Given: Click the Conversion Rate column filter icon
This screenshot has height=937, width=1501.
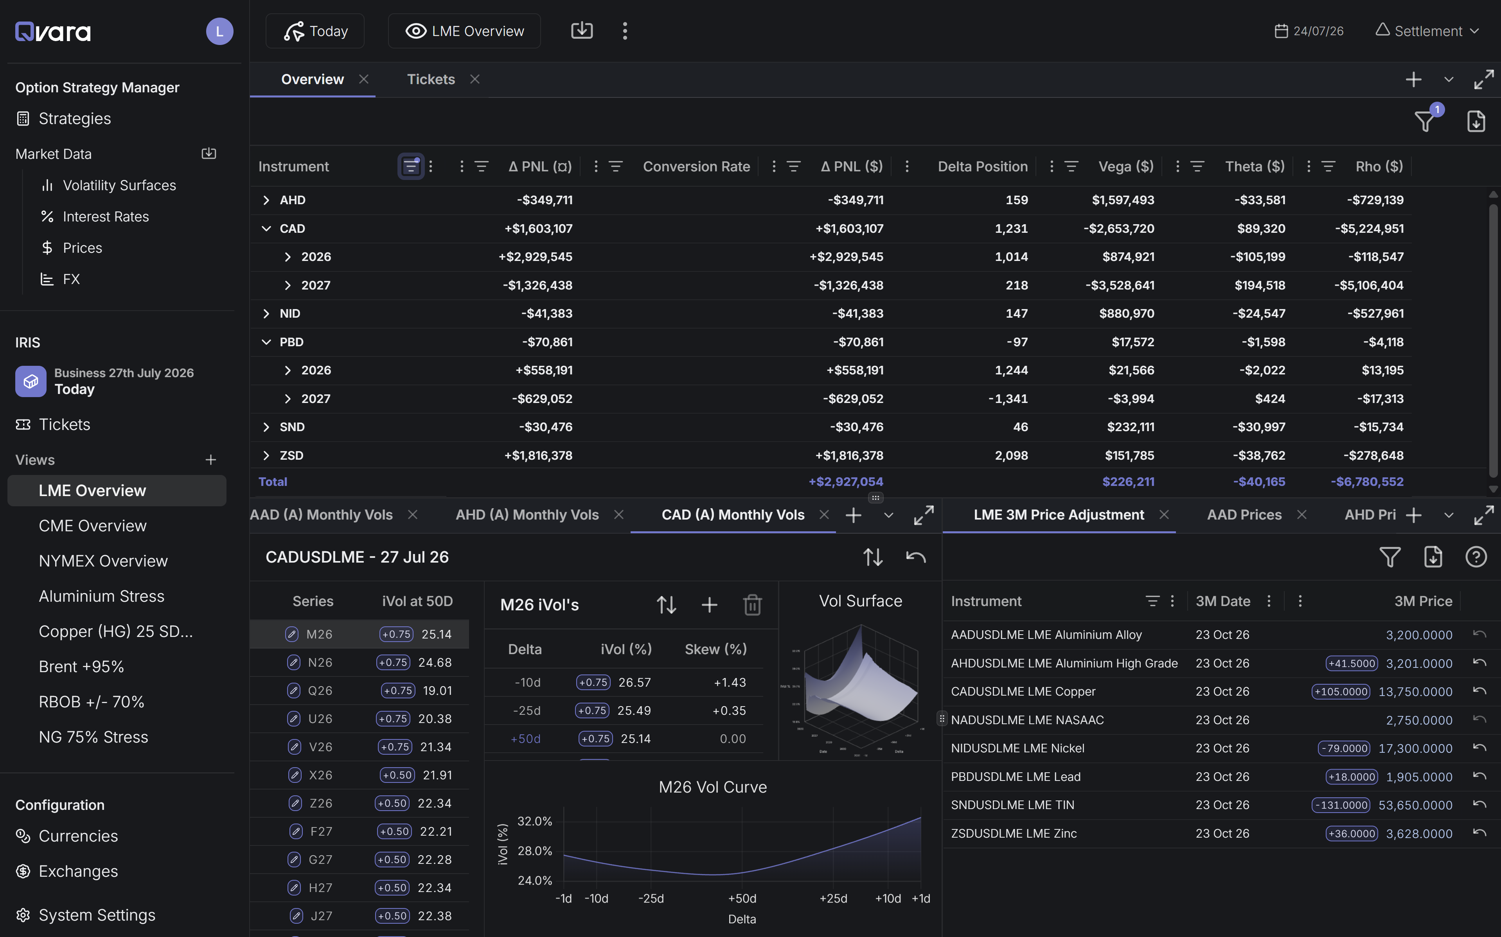Looking at the screenshot, I should pos(615,166).
